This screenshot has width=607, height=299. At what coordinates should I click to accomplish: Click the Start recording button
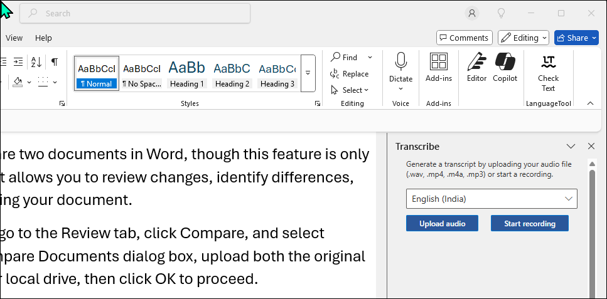[x=529, y=223]
